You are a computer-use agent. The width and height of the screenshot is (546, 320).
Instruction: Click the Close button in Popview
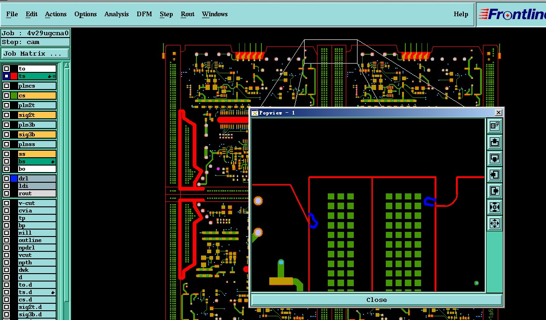[x=377, y=300]
